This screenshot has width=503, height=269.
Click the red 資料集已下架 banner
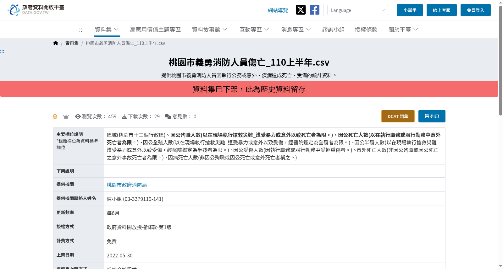[x=249, y=89]
